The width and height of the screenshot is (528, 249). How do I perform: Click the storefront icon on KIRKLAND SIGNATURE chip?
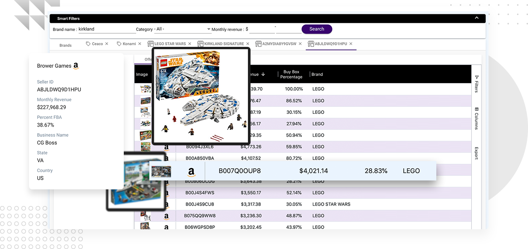(200, 44)
